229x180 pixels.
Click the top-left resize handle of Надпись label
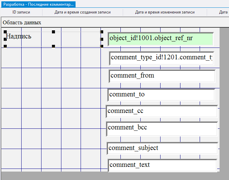[x=5, y=32]
